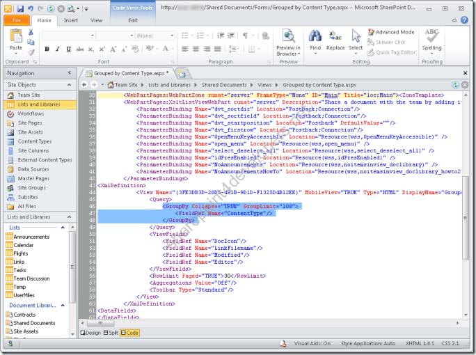Open the File tab
Viewport: 476px width, 355px height.
[17, 20]
